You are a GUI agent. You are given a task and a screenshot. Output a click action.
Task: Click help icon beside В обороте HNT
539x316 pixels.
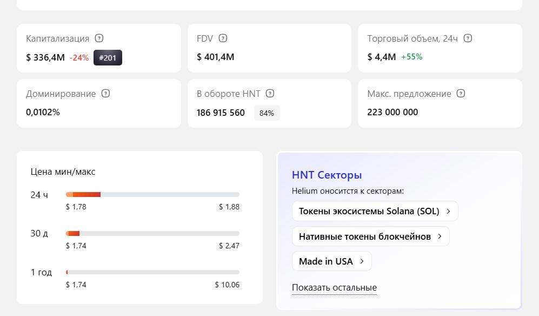(270, 94)
